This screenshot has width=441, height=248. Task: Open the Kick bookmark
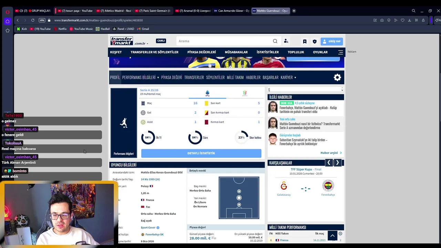tap(22, 29)
